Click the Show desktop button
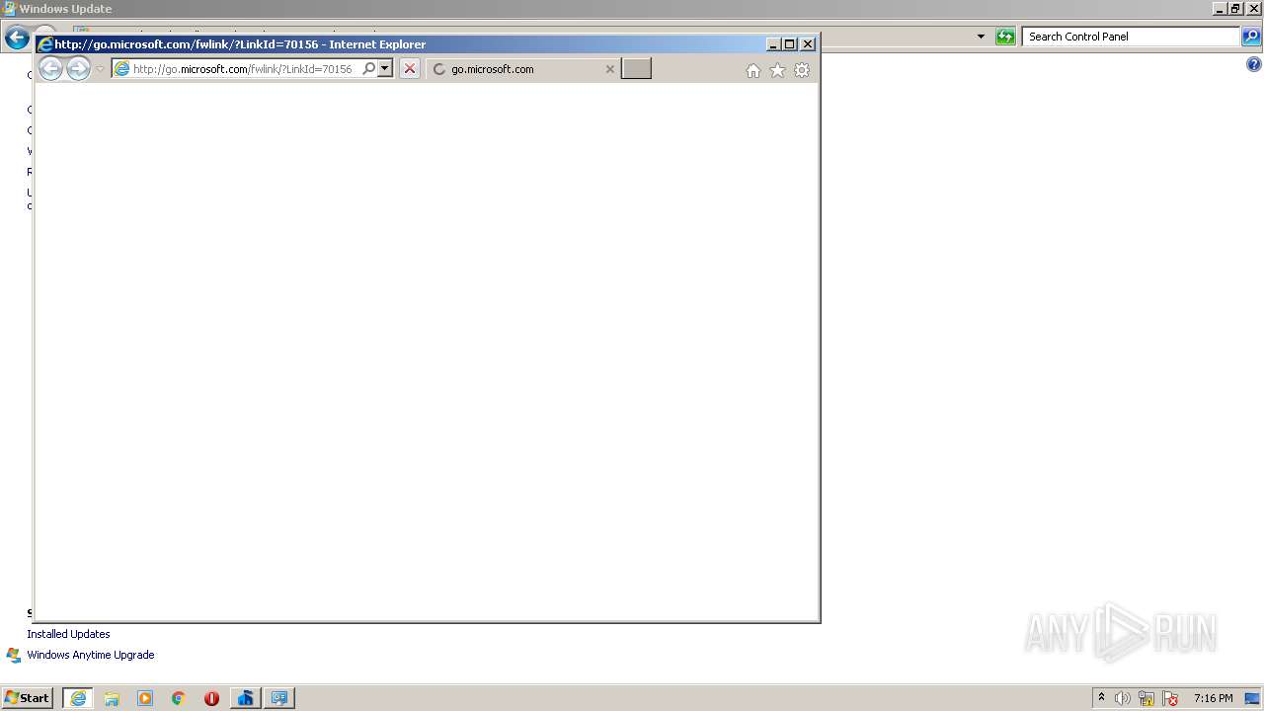Viewport: 1264px width, 711px height. coord(1253,698)
